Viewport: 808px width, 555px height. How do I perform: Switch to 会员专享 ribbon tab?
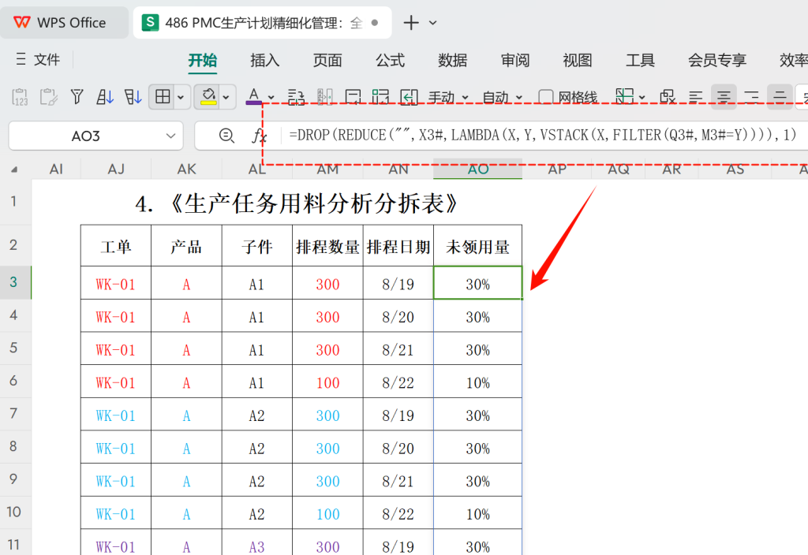click(717, 60)
